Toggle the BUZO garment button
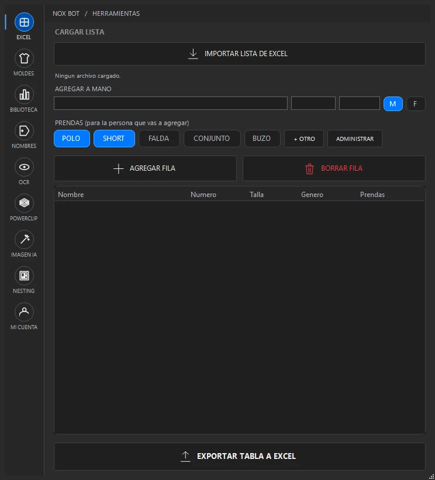 coord(262,139)
